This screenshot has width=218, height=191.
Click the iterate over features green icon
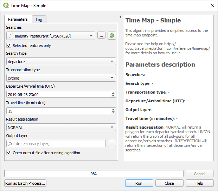tap(112, 36)
